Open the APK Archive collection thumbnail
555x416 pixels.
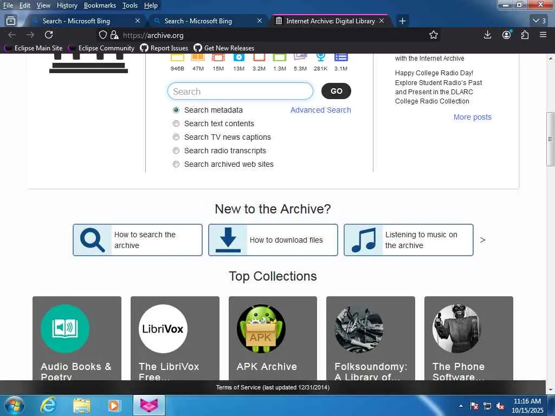tap(261, 329)
